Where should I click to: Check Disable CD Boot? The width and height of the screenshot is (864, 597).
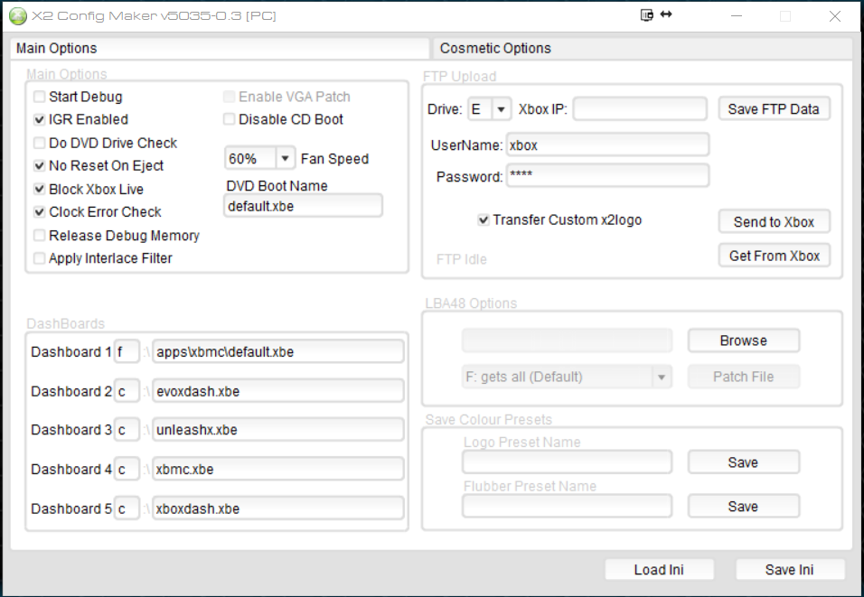[230, 119]
